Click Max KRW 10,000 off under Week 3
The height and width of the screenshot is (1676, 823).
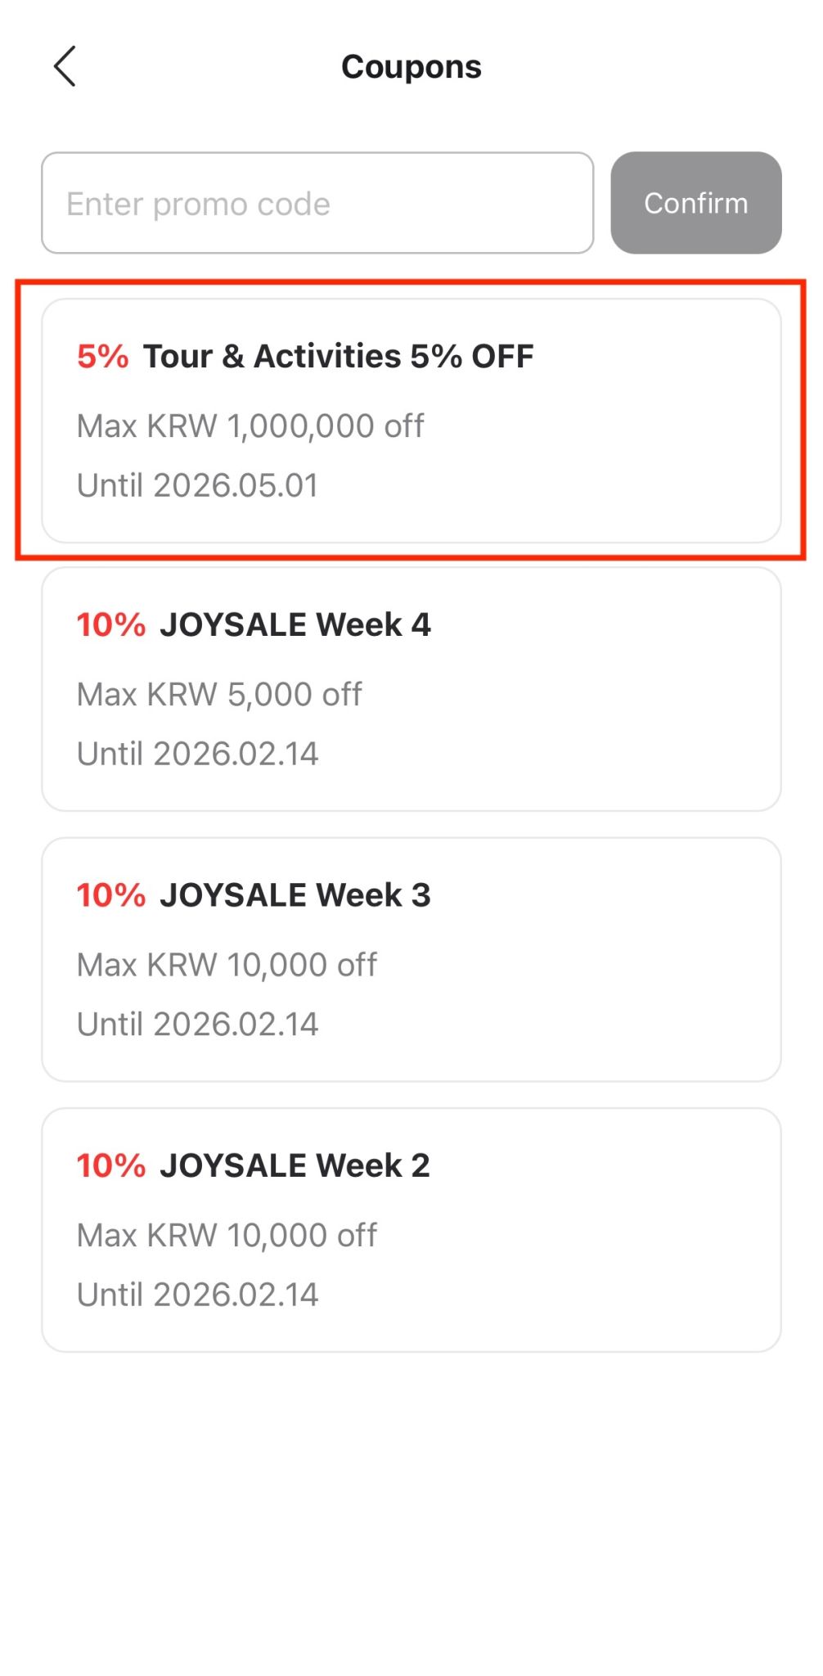pyautogui.click(x=227, y=965)
